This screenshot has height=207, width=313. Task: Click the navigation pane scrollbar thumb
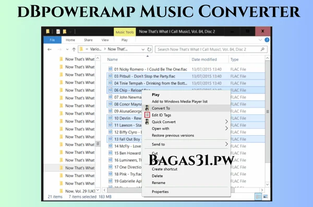point(98,143)
